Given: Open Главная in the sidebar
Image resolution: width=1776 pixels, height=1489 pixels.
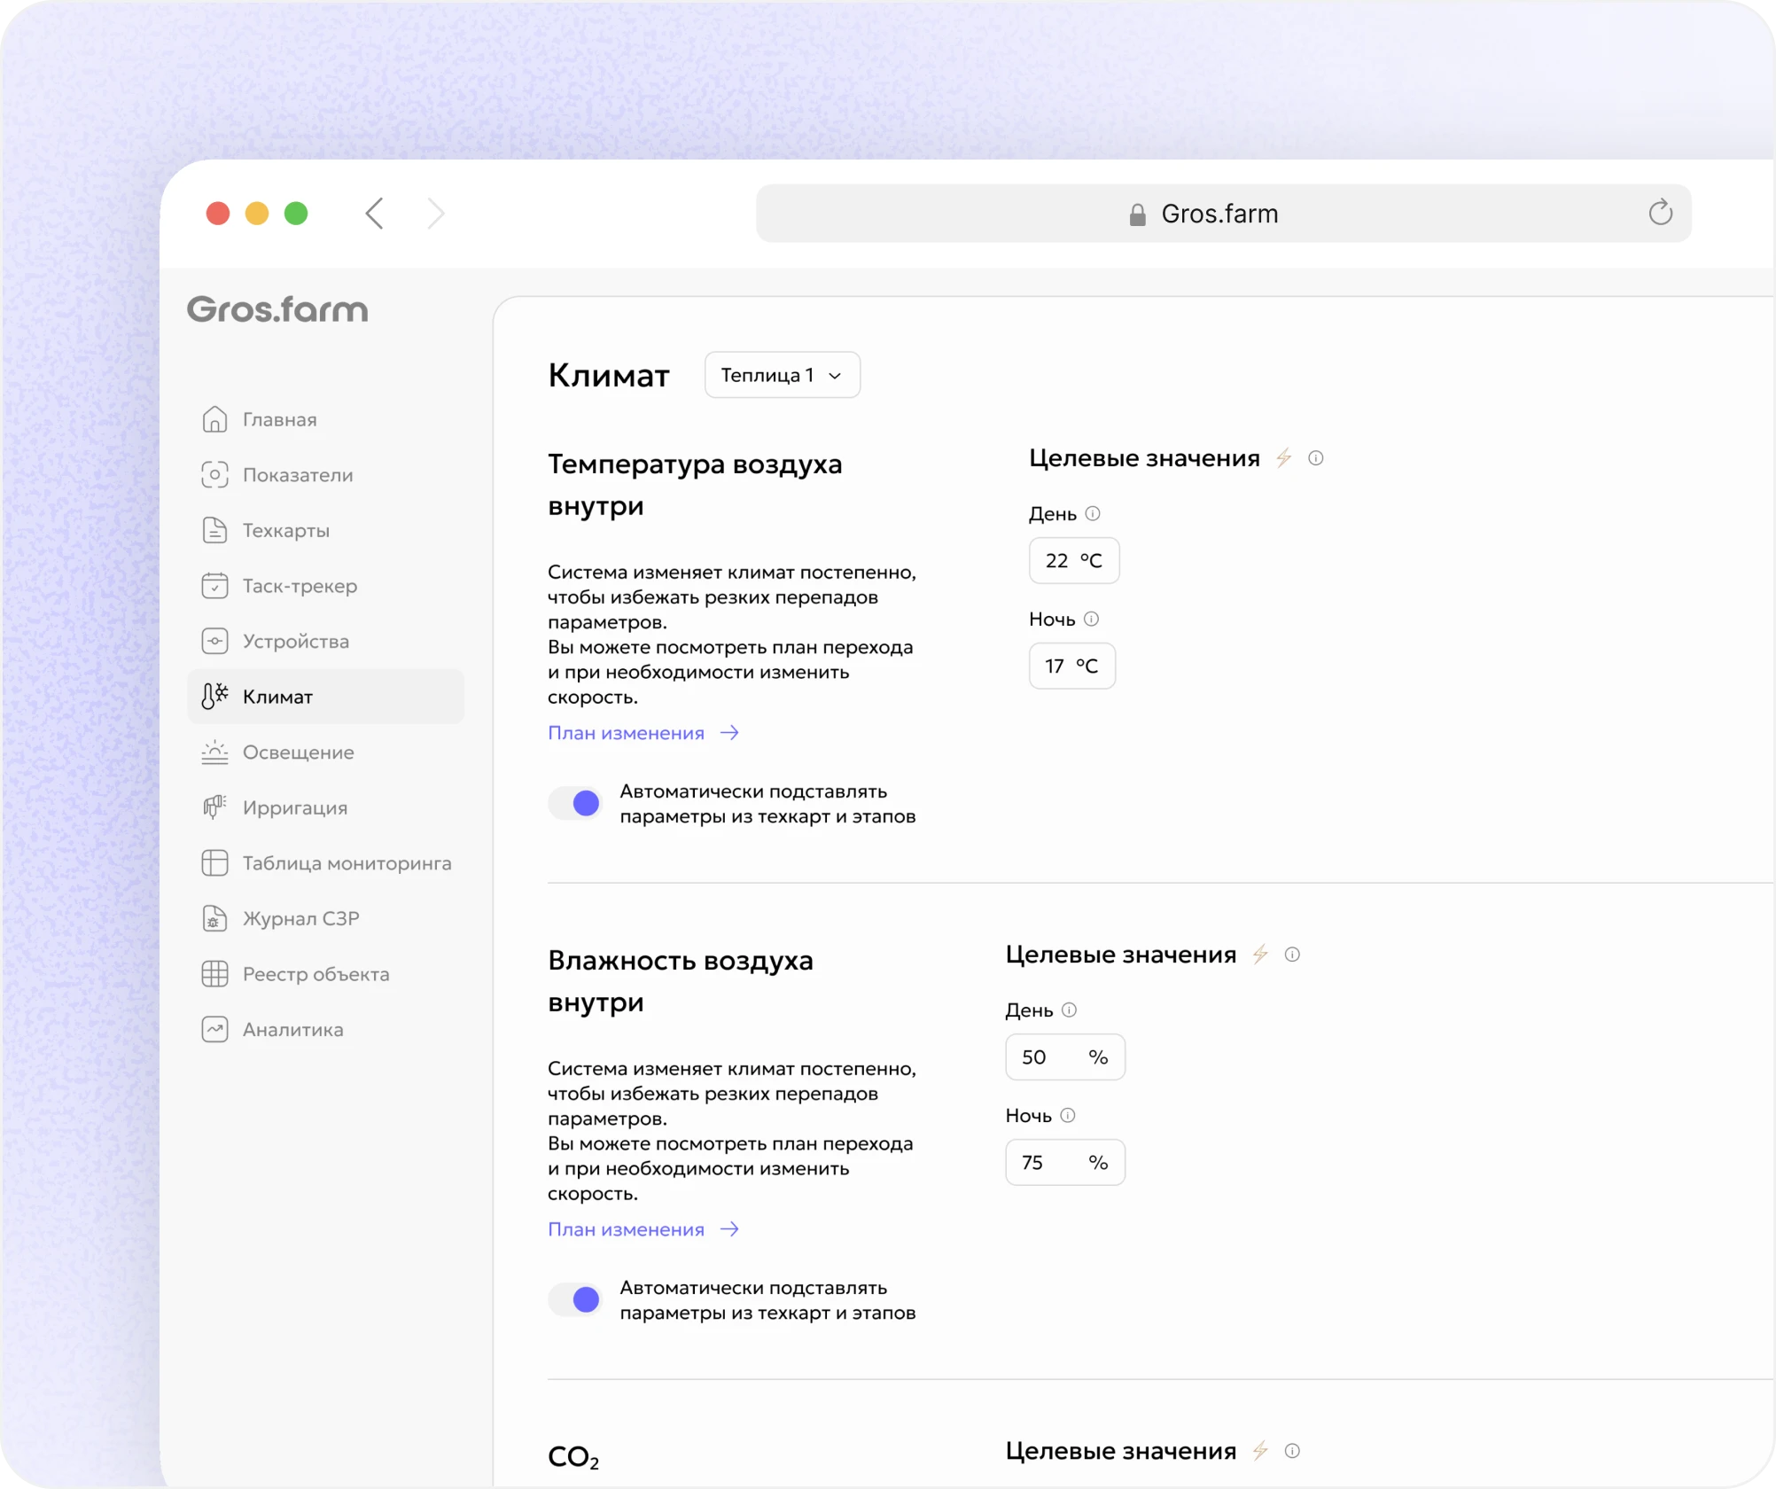Looking at the screenshot, I should (325, 419).
